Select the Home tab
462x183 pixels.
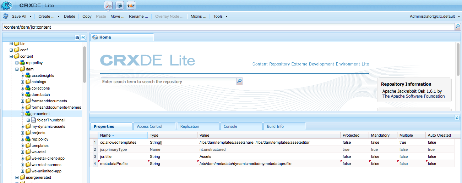[122, 37]
